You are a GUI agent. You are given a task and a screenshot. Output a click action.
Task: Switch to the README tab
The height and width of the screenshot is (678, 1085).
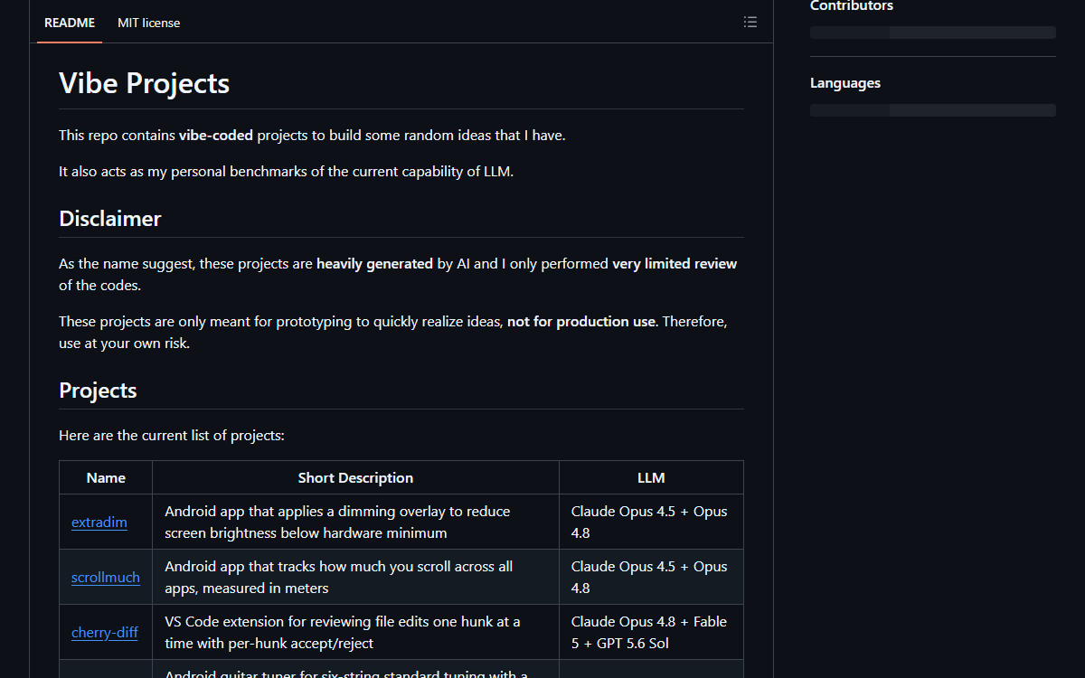[70, 23]
